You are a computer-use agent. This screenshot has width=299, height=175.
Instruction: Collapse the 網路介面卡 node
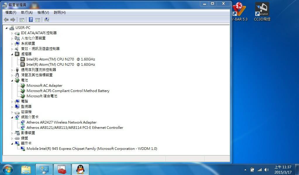pos(12,117)
